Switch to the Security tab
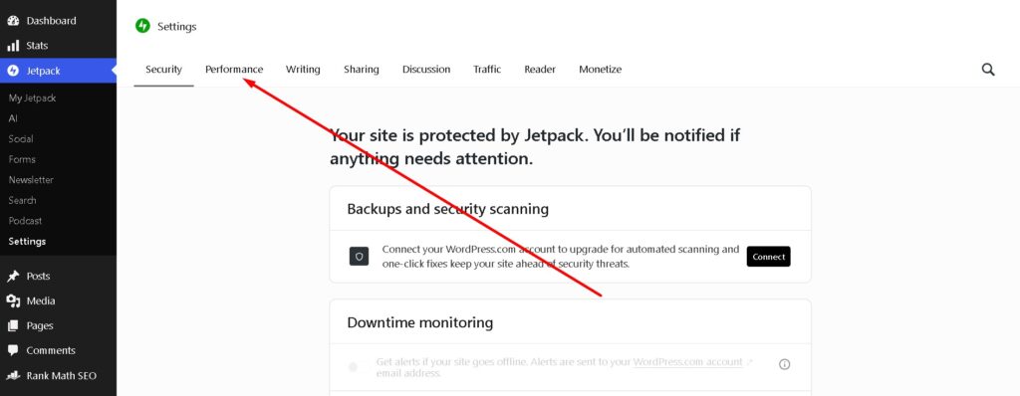The height and width of the screenshot is (396, 1020). pos(164,70)
